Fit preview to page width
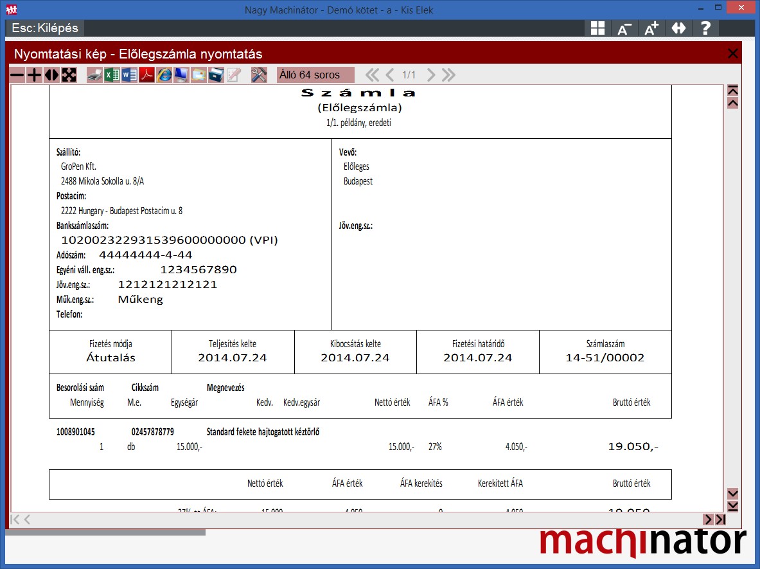760x569 pixels. [x=51, y=75]
